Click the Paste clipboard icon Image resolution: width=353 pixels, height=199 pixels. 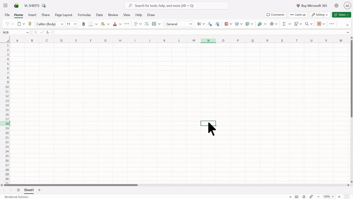click(x=19, y=24)
